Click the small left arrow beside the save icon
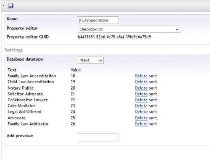This screenshot has width=210, height=159. point(4,6)
